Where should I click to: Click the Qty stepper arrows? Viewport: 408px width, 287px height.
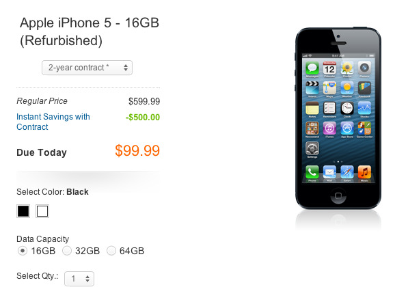point(87,279)
